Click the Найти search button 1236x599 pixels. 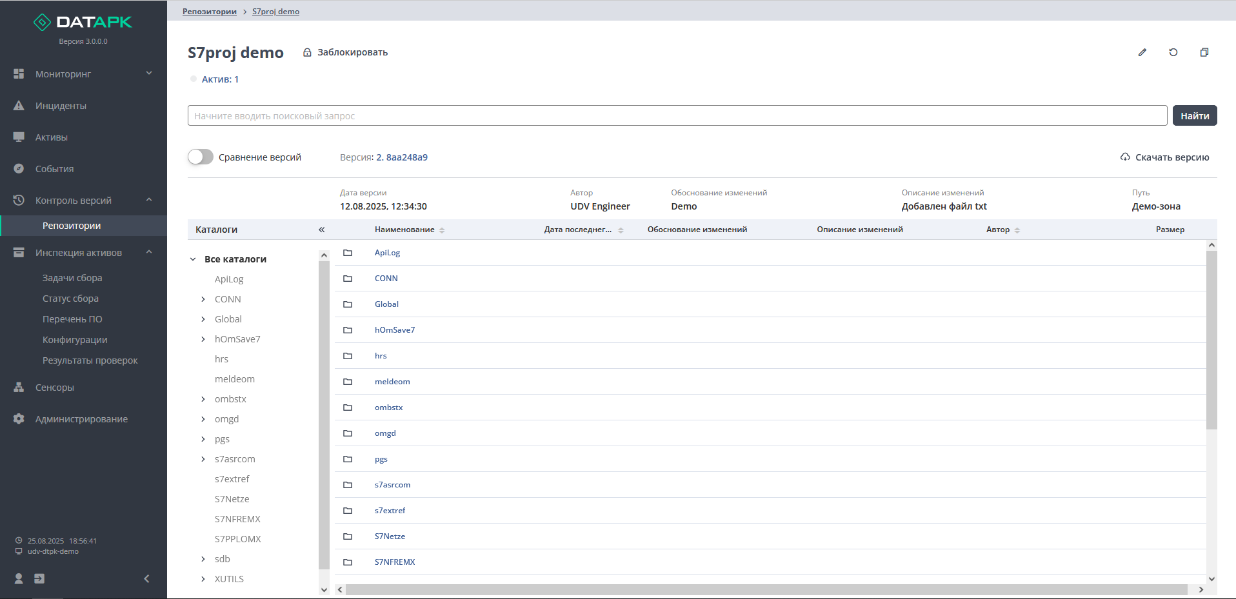(x=1194, y=116)
